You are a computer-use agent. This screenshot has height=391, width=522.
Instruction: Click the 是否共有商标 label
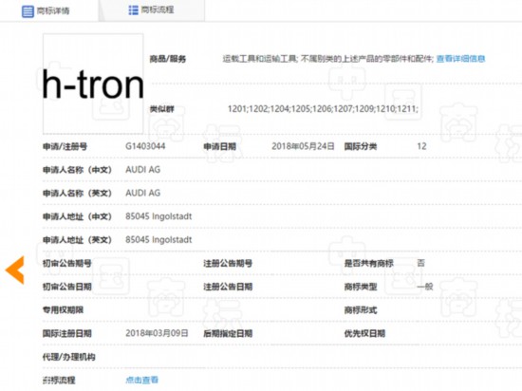pyautogui.click(x=368, y=263)
